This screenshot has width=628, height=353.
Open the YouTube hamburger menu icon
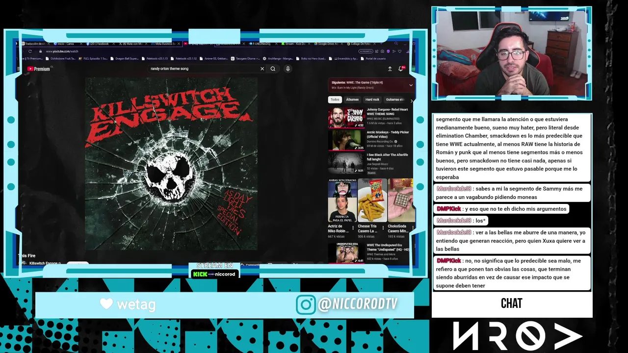click(19, 69)
